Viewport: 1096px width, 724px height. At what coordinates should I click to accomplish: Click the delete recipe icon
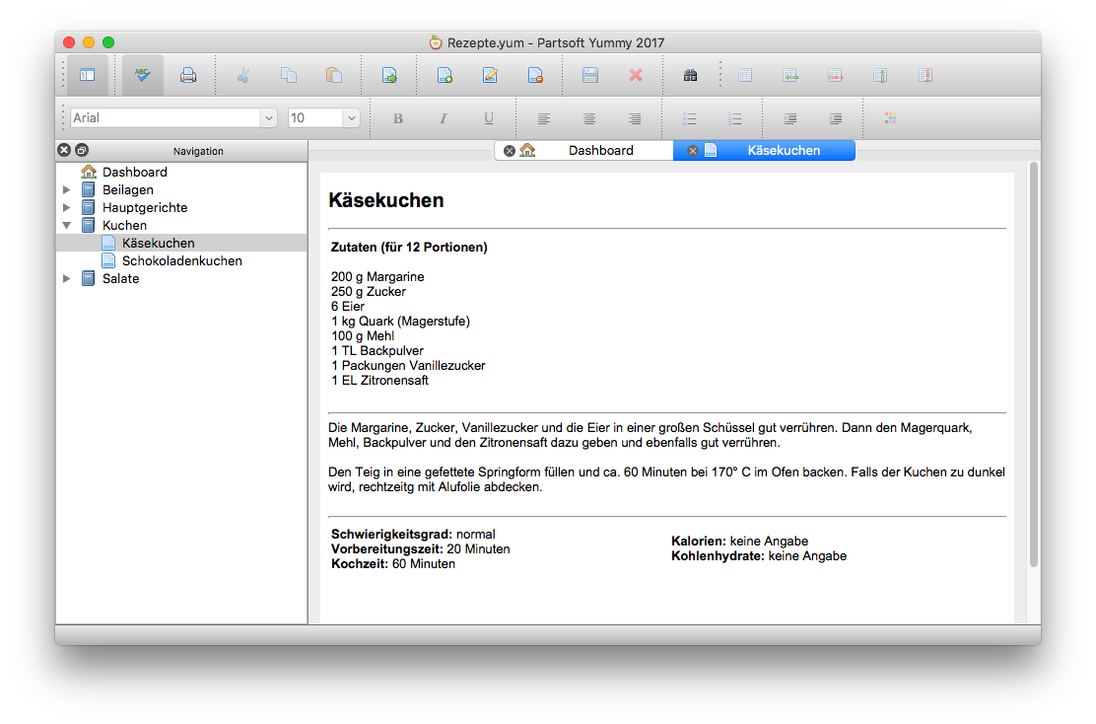(535, 75)
